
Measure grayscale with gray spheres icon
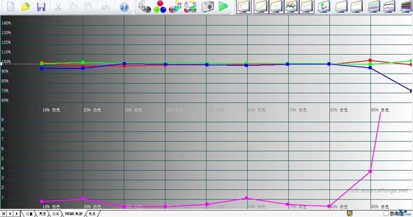coord(145,6)
